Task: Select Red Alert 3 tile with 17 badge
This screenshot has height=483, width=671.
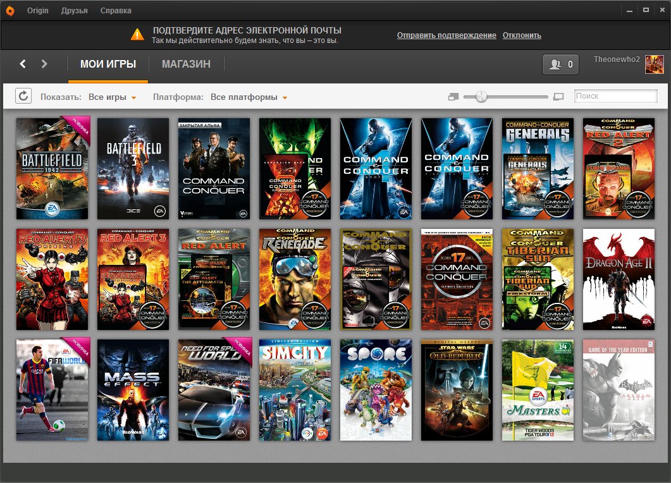Action: tap(133, 279)
